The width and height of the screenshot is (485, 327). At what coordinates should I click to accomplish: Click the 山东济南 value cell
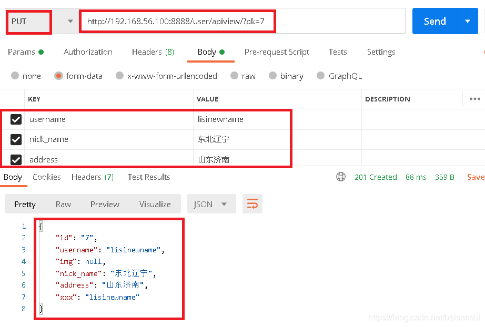[277, 159]
